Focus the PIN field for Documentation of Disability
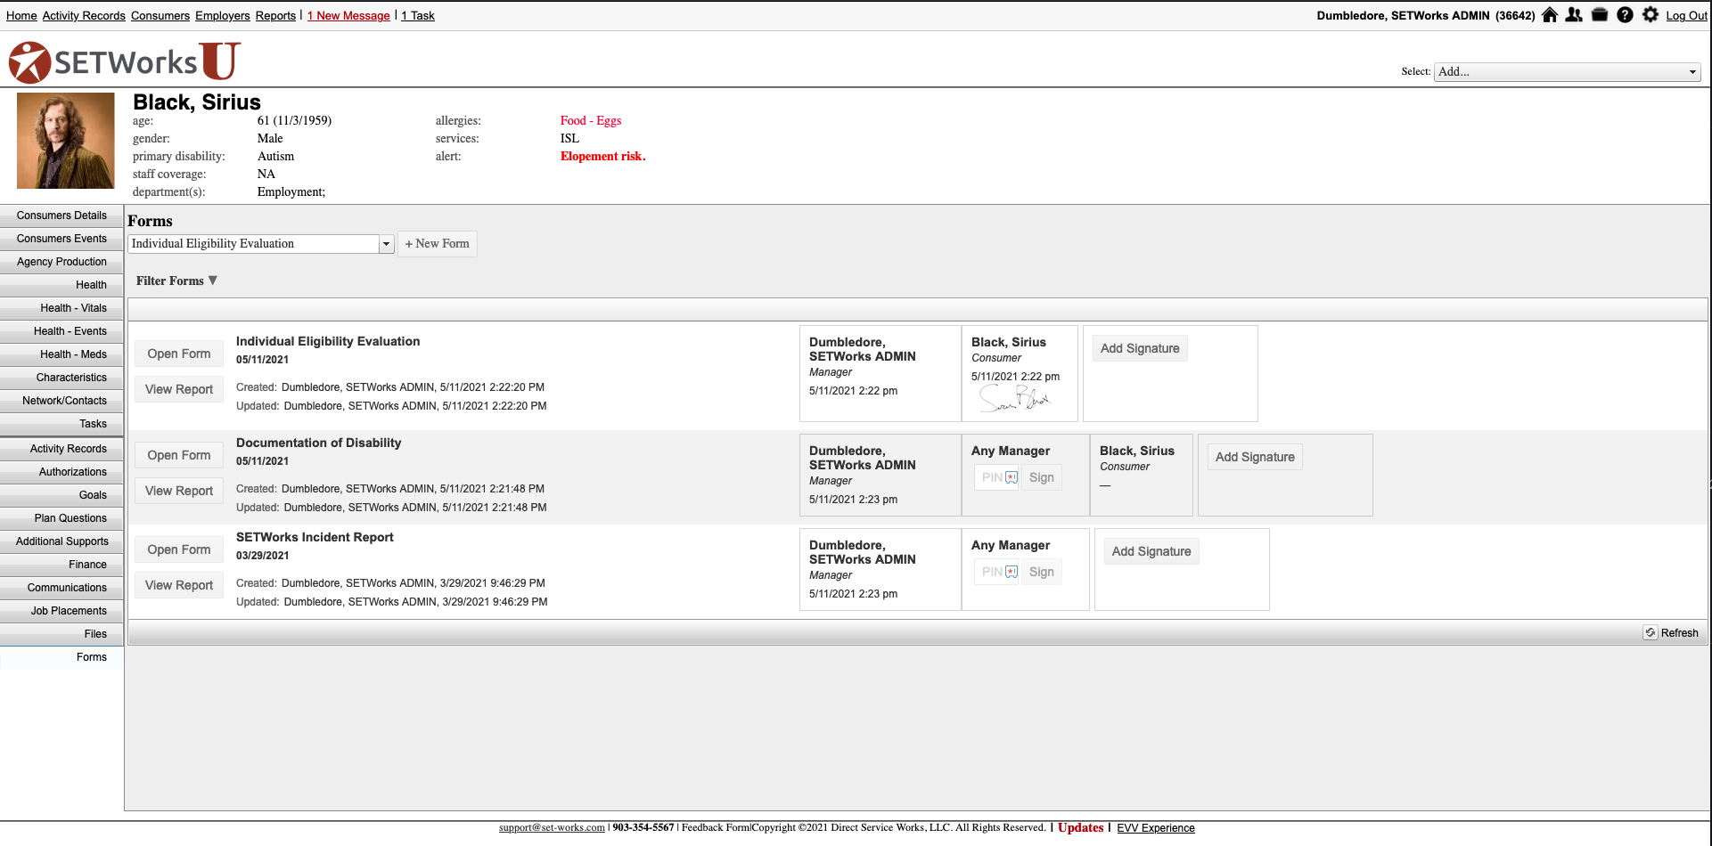 tap(996, 477)
